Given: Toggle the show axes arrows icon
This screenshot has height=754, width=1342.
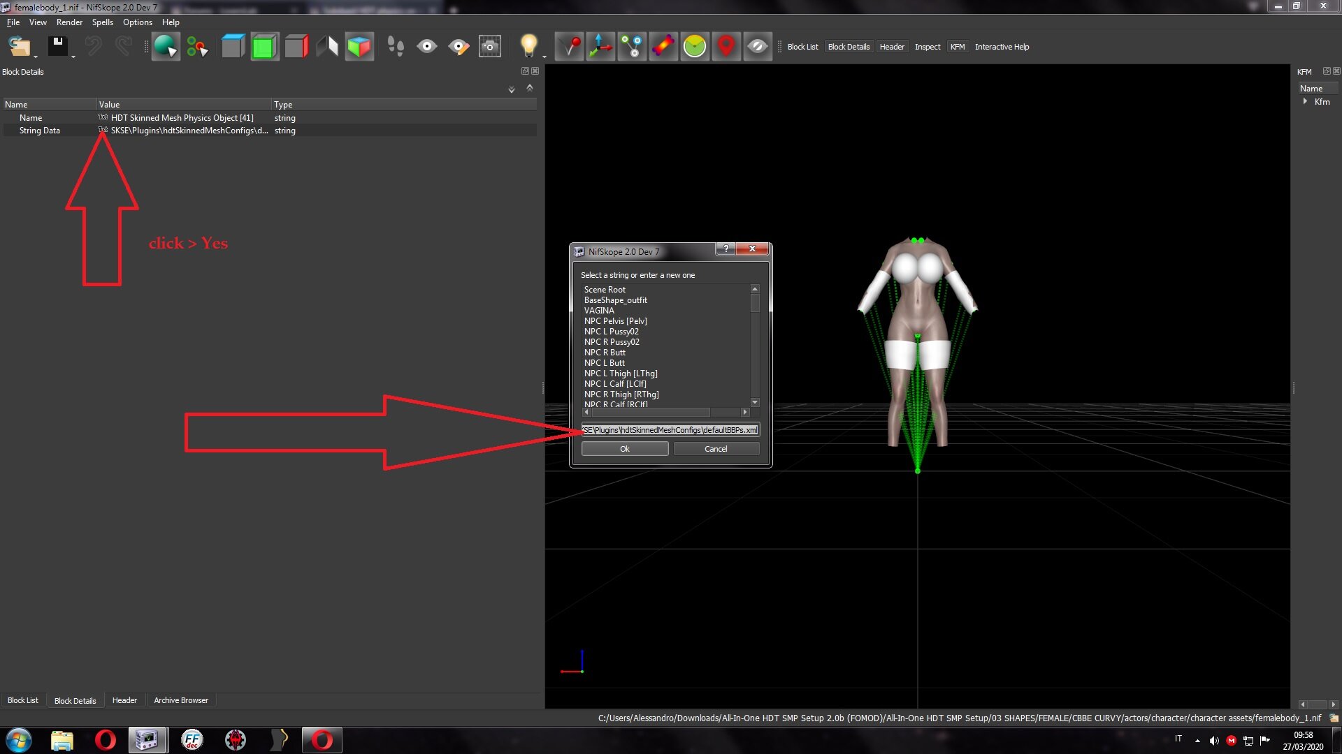Looking at the screenshot, I should [x=600, y=47].
